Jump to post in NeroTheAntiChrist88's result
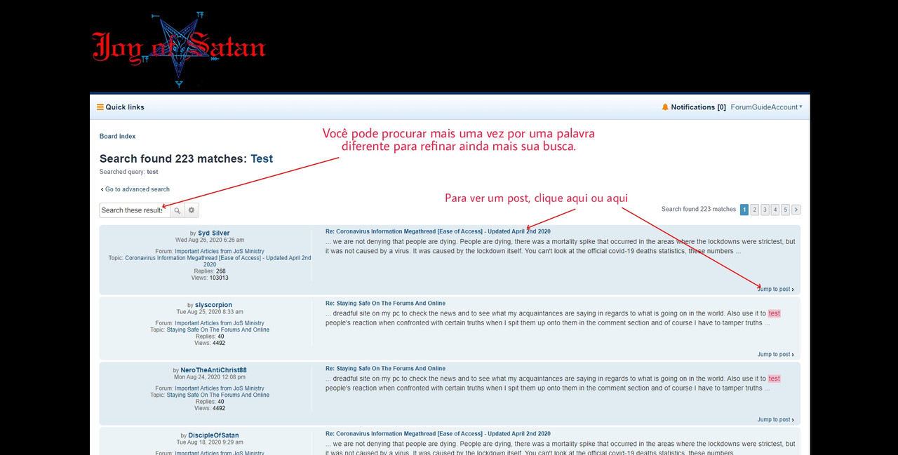898x455 pixels. click(776, 419)
